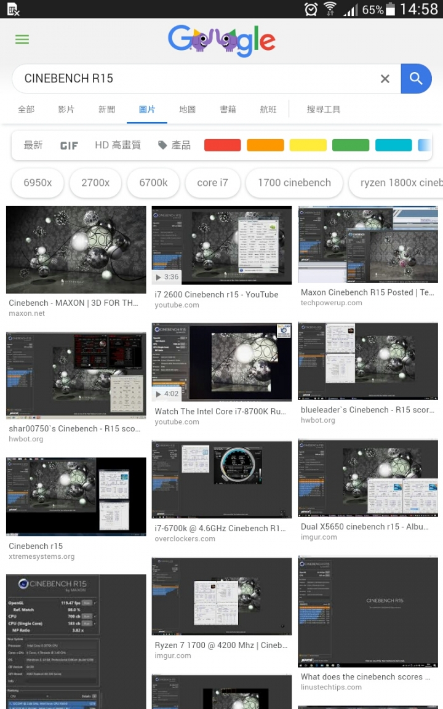The image size is (443, 709).
Task: Play the 4:02 video result
Action: click(167, 394)
